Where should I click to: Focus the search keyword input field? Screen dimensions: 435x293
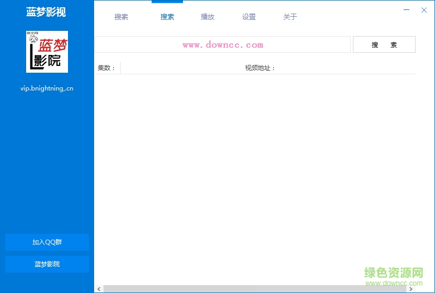222,44
